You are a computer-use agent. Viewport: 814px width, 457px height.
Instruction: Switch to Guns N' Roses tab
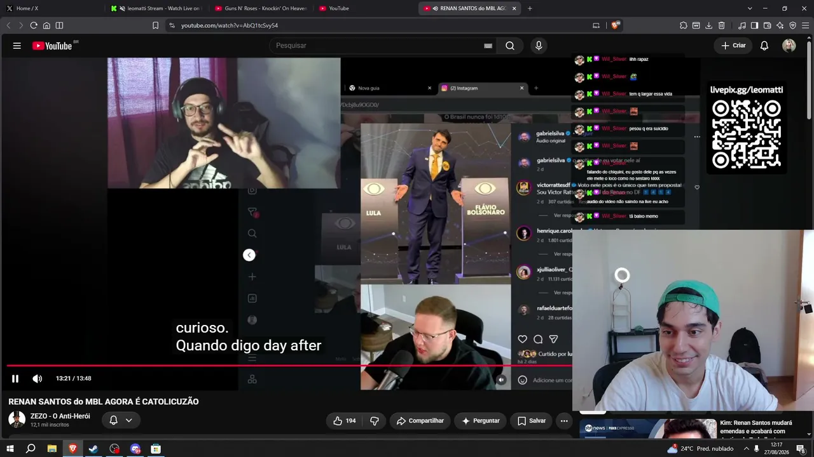tap(261, 8)
